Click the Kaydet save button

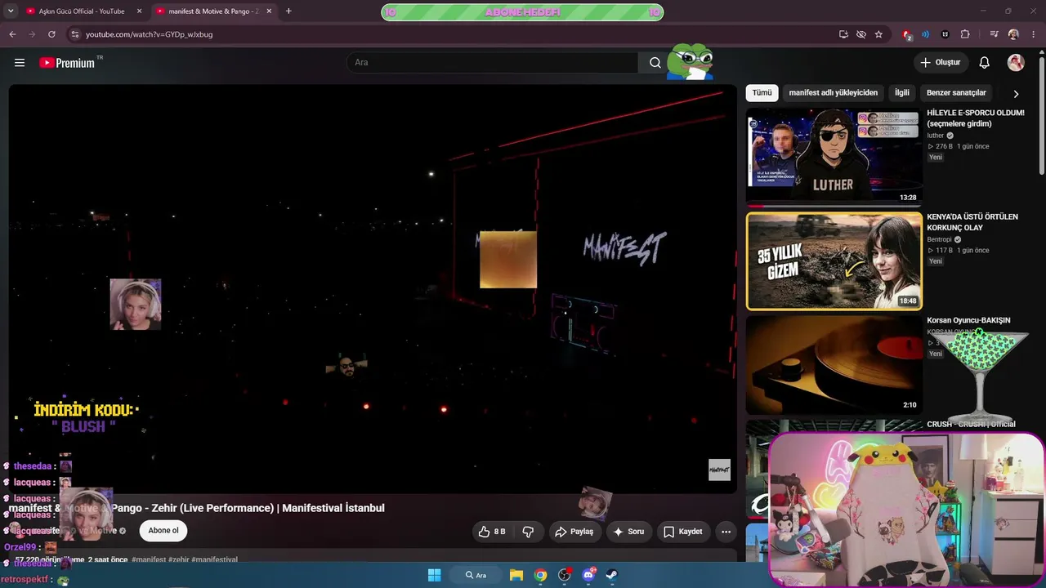pos(683,532)
